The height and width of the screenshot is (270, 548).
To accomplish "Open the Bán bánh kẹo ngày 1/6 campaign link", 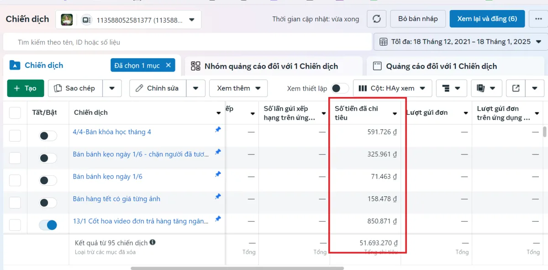I will [108, 177].
